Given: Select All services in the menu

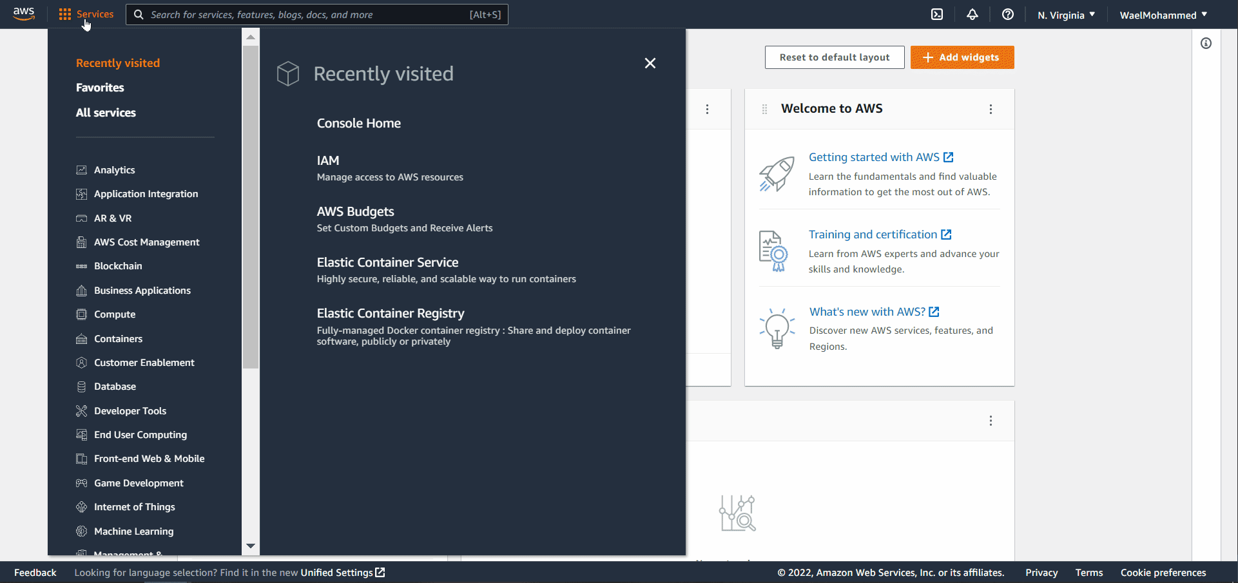Looking at the screenshot, I should (x=106, y=113).
